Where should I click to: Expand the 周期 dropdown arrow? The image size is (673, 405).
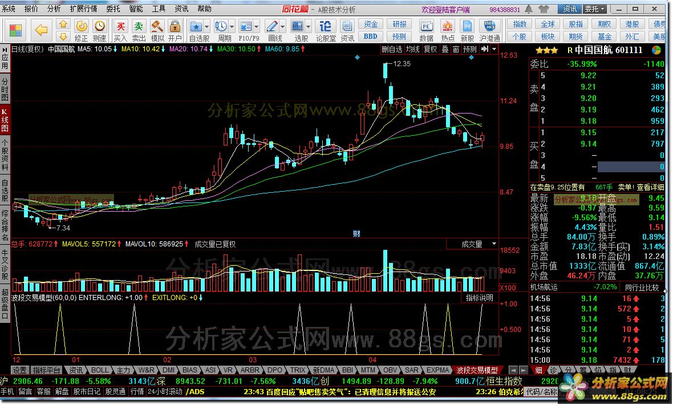point(232,27)
